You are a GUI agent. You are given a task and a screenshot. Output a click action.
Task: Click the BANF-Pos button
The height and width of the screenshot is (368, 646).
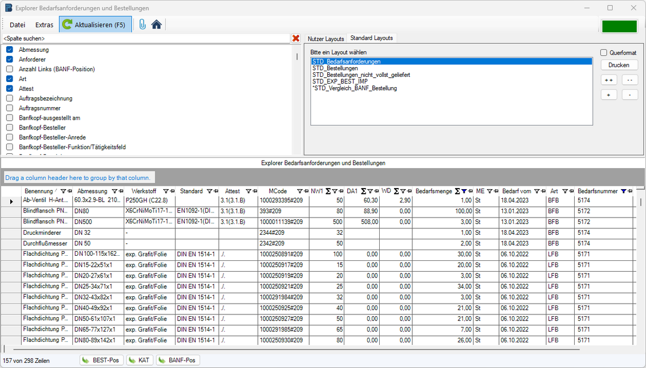[x=178, y=360]
